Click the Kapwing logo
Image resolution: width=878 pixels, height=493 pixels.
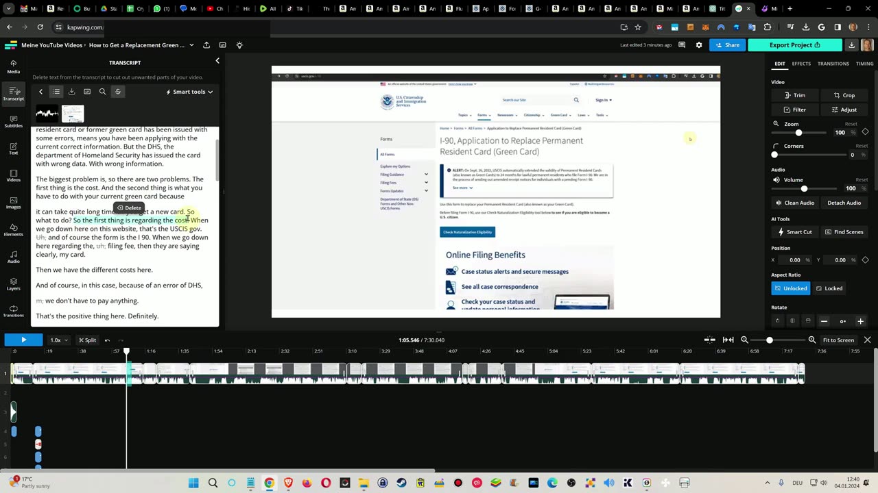tap(11, 45)
